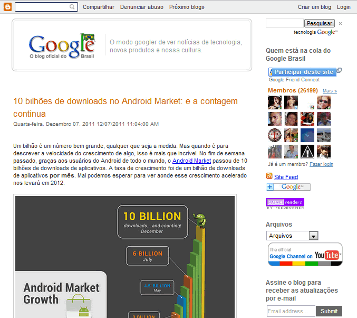This screenshot has width=357, height=318.
Task: Open the official Google Channel YouTube banner
Action: (x=305, y=254)
